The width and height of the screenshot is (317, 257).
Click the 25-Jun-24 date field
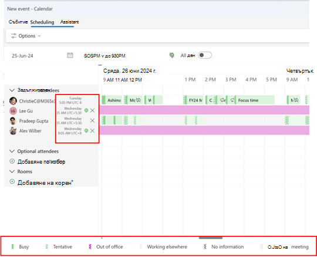(22, 56)
